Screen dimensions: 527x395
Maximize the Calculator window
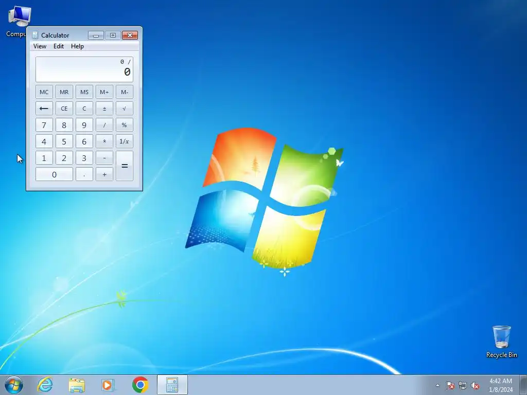coord(113,35)
